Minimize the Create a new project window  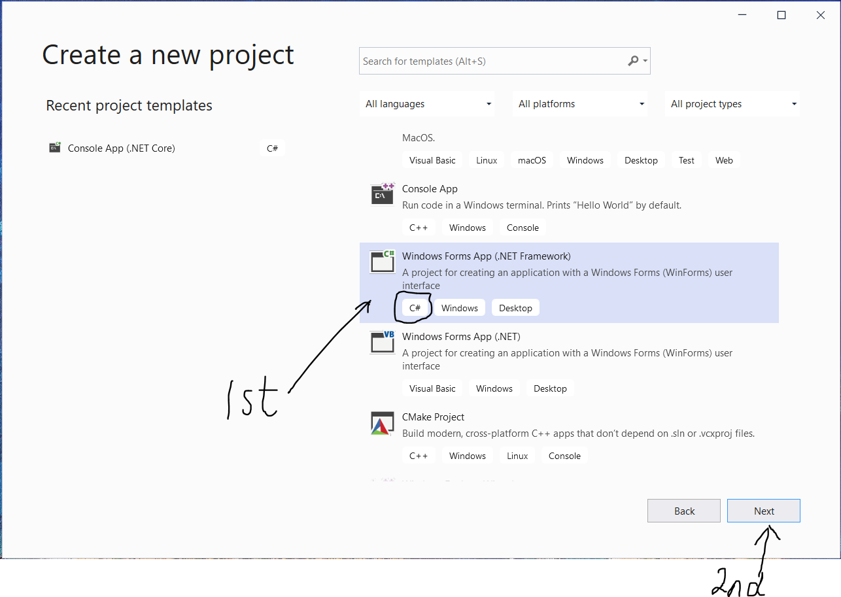point(742,16)
